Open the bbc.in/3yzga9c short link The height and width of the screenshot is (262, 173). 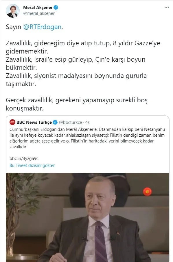pyautogui.click(x=24, y=158)
